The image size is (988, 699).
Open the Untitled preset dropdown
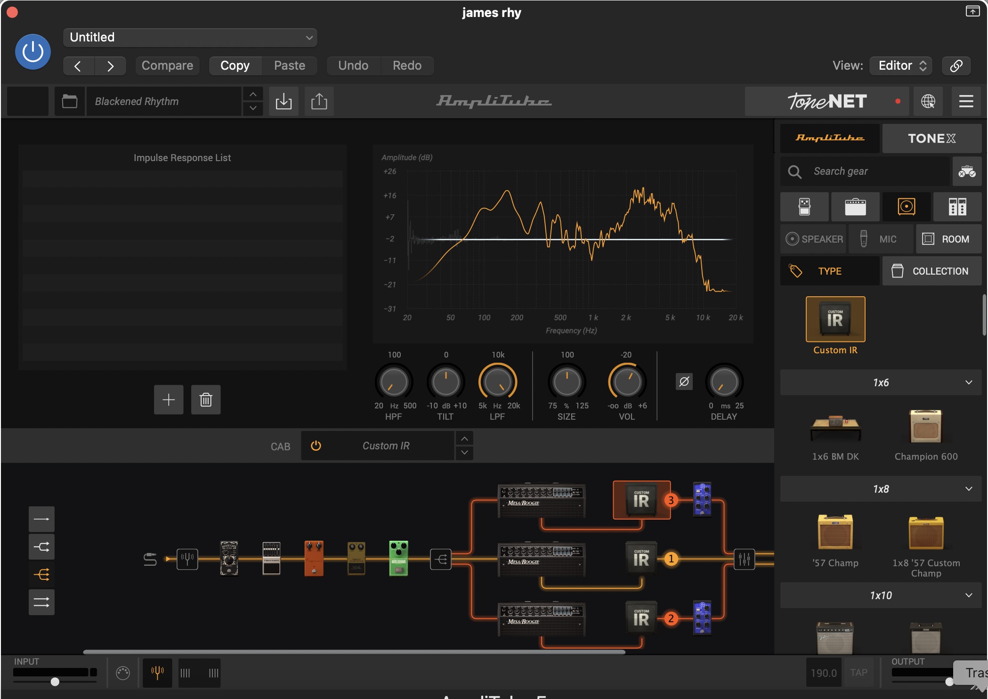pos(190,37)
